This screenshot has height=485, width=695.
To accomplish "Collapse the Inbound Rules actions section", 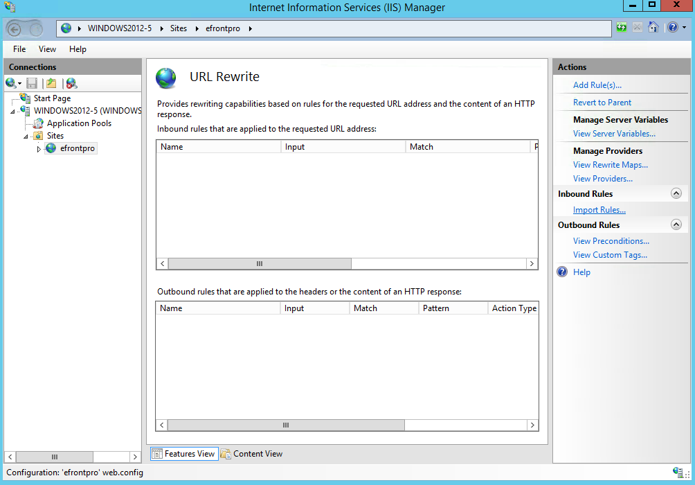I will click(676, 194).
